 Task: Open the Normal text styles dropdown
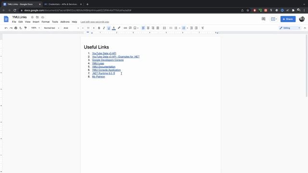pyautogui.click(x=51, y=28)
